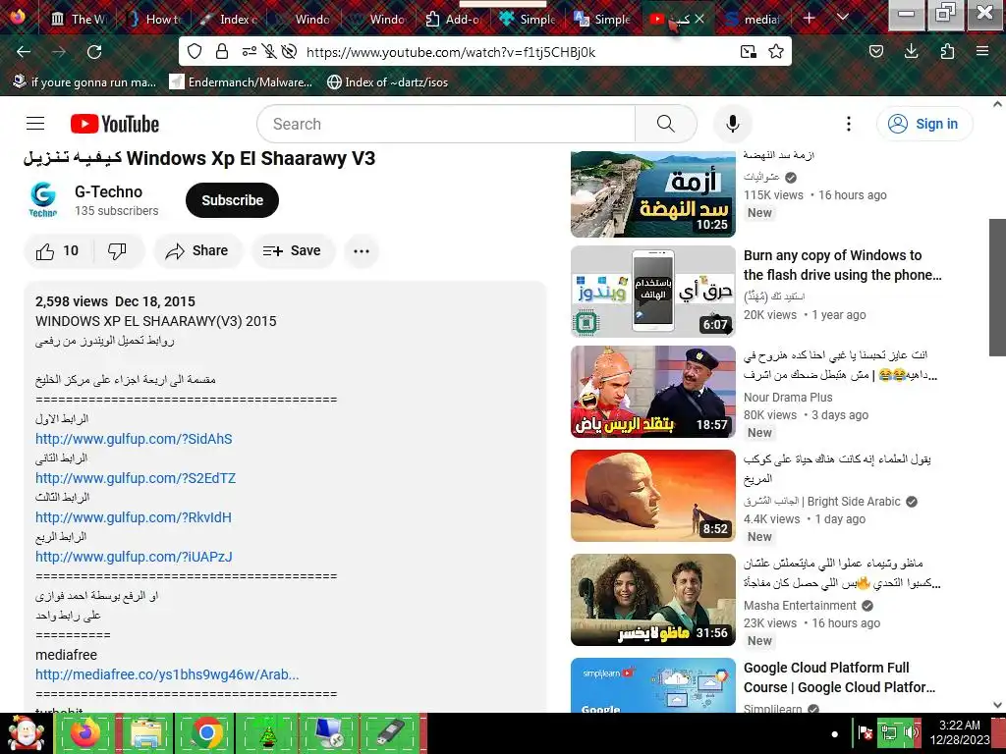Viewport: 1006px width, 754px height.
Task: Click the Sign in button
Action: coord(923,124)
